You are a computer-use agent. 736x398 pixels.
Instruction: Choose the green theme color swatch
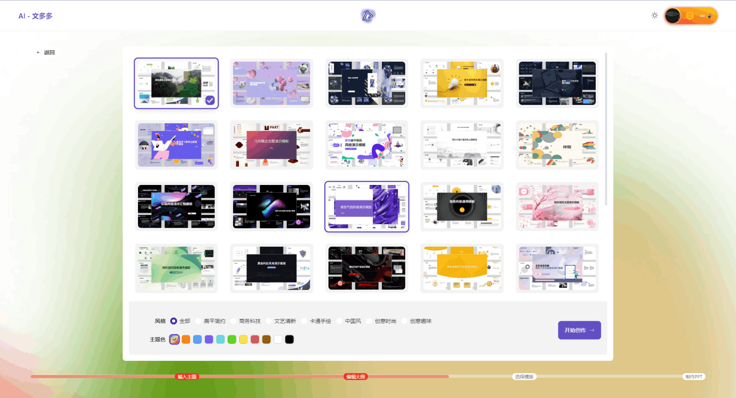coord(232,340)
